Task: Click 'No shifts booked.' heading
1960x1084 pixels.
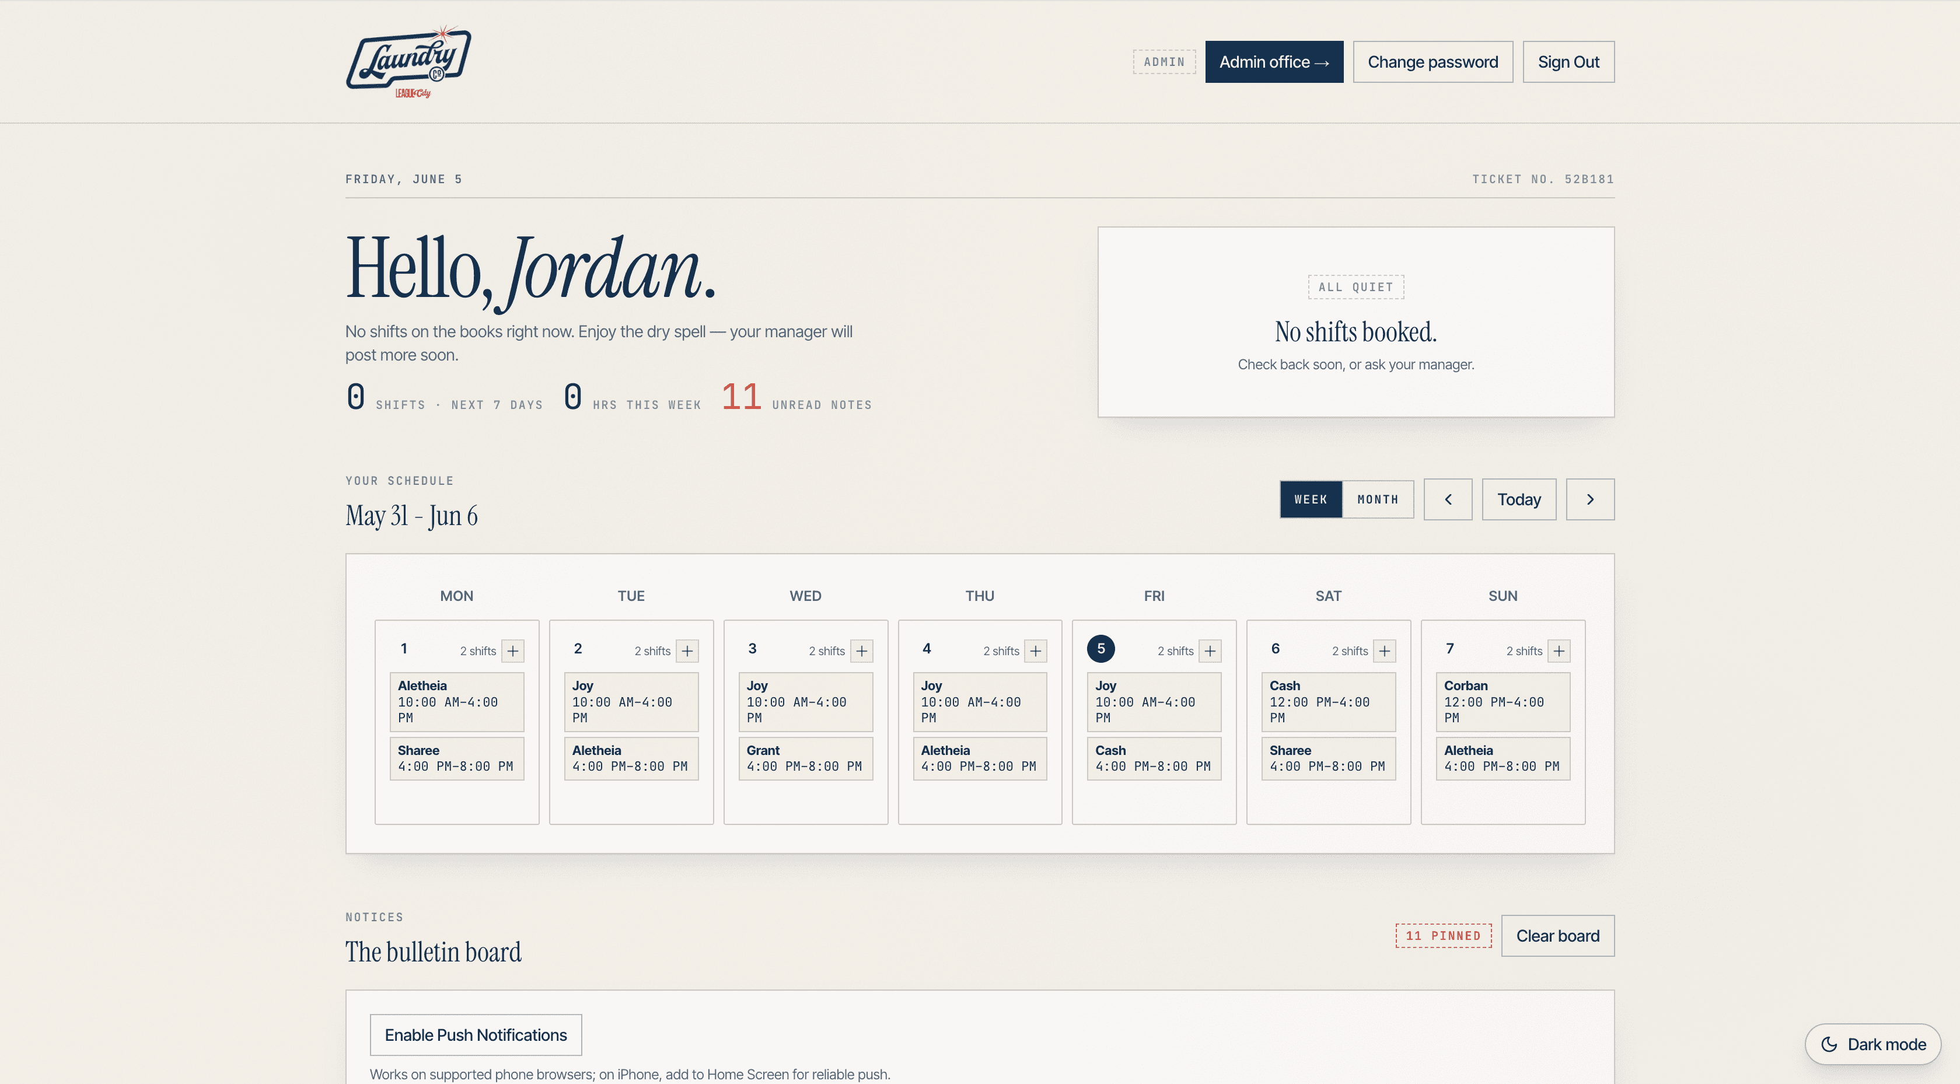Action: 1356,331
